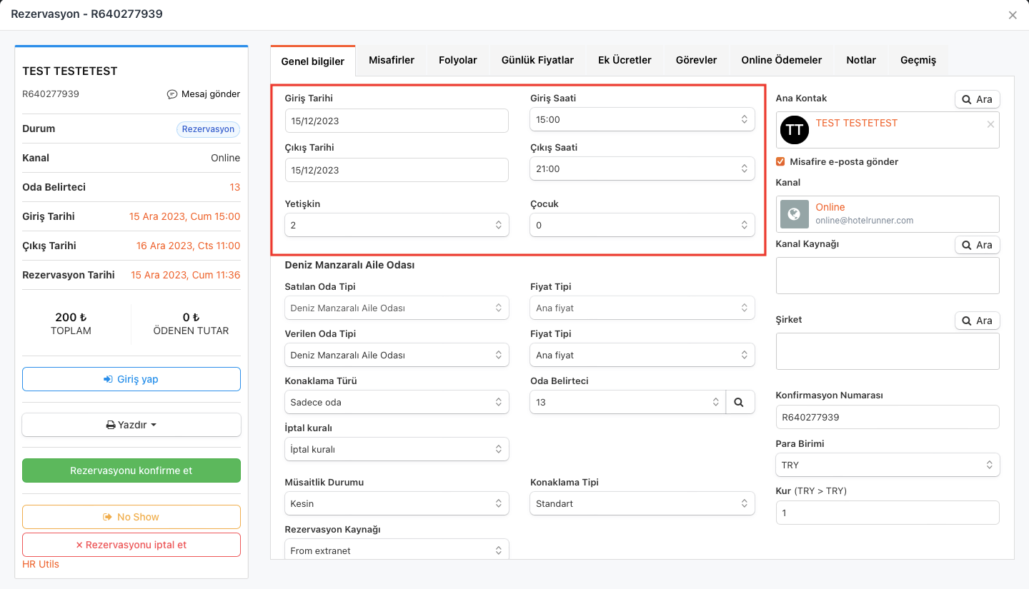This screenshot has width=1029, height=589.
Task: Open the Giriş Saati time dropdown
Action: pyautogui.click(x=642, y=119)
